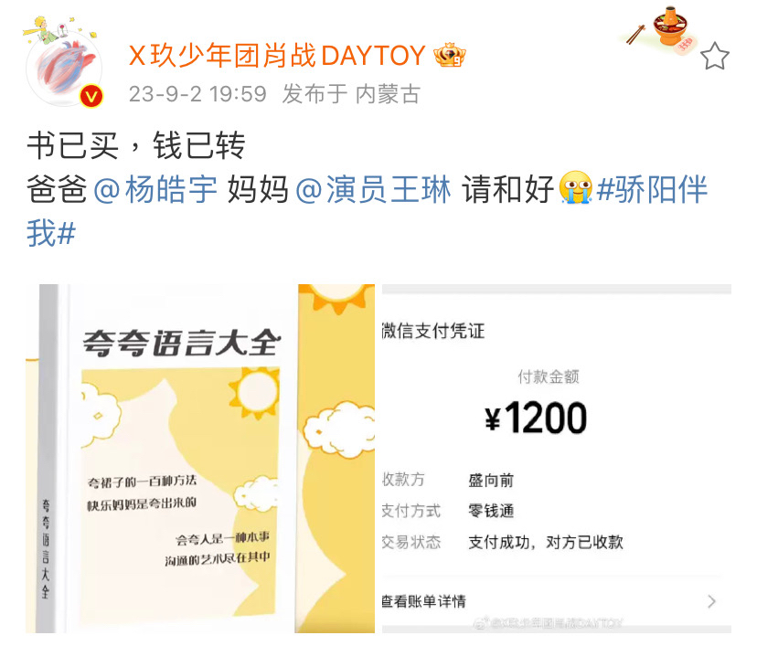Open username X玖少年团肖战DAYTOY

click(277, 55)
